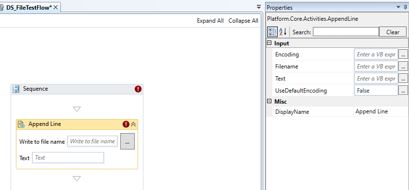409x190 pixels.
Task: Click the Append Line error indicator
Action: pyautogui.click(x=126, y=124)
